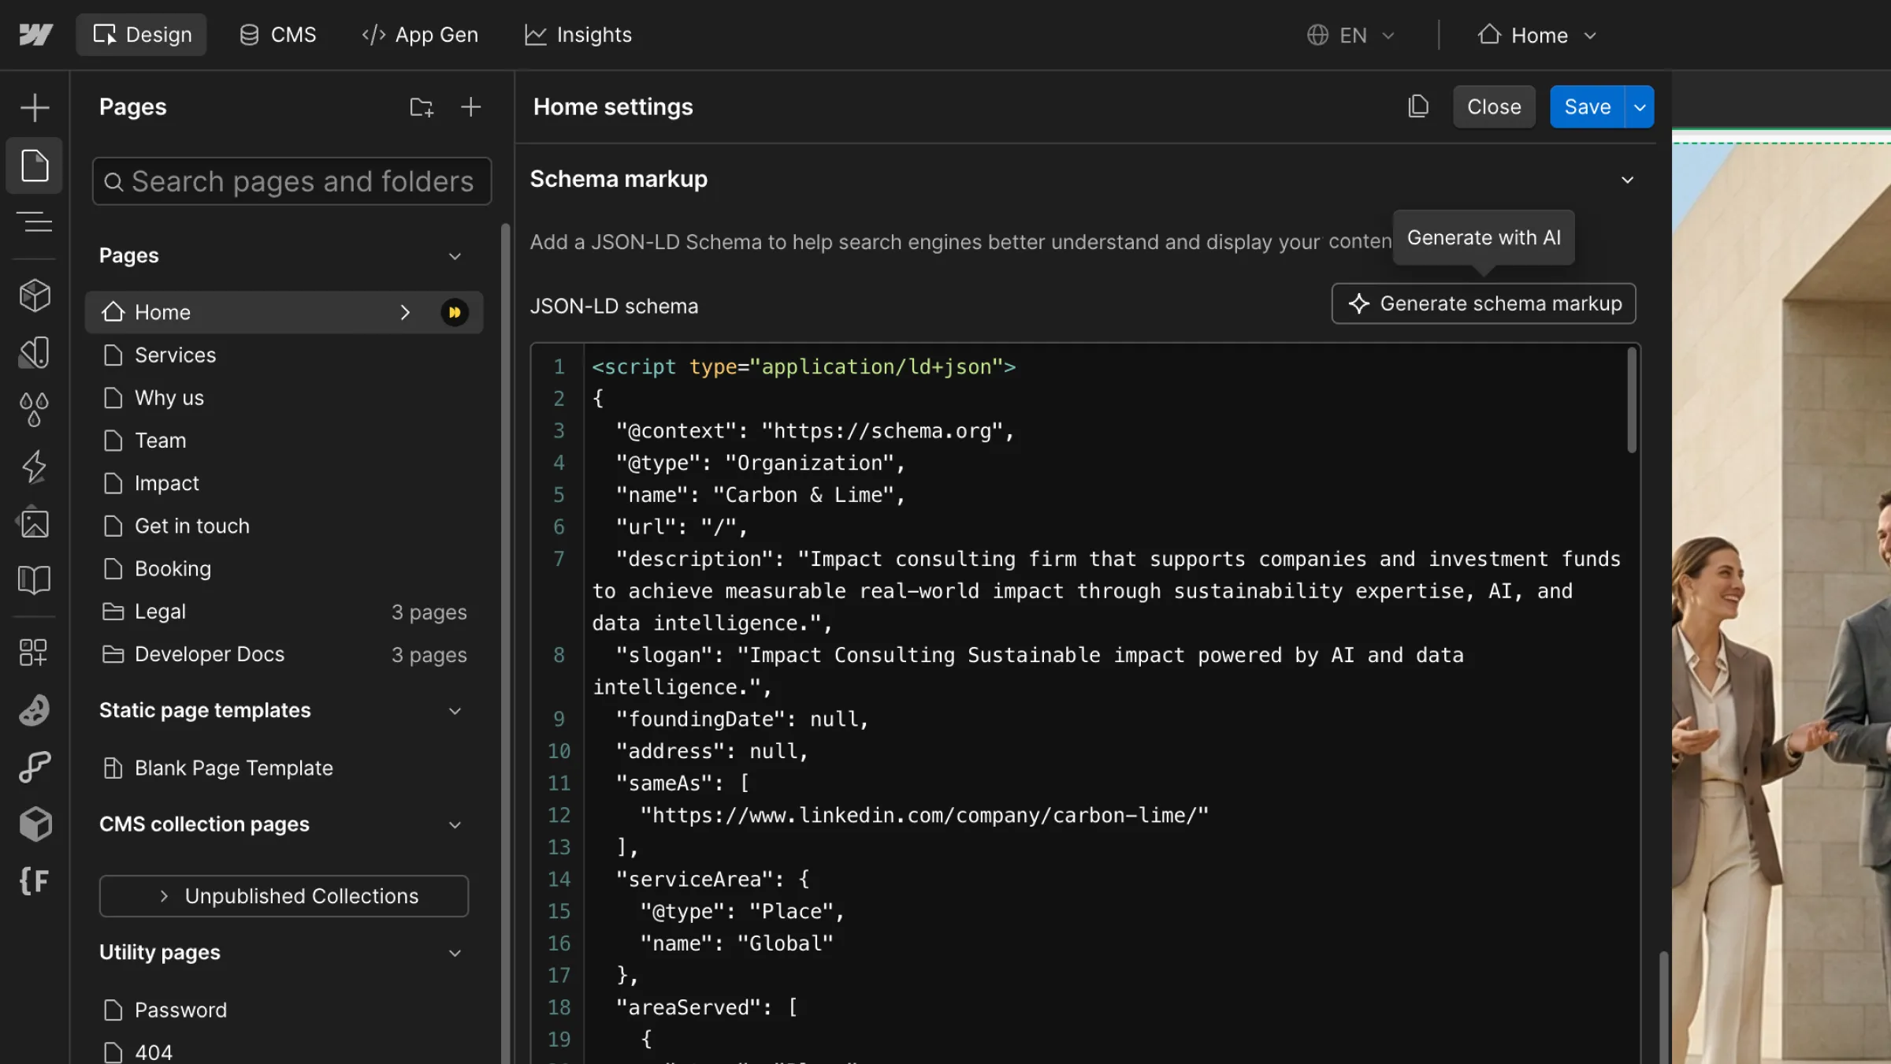Switch to the CMS tab
The image size is (1891, 1064).
coord(277,35)
